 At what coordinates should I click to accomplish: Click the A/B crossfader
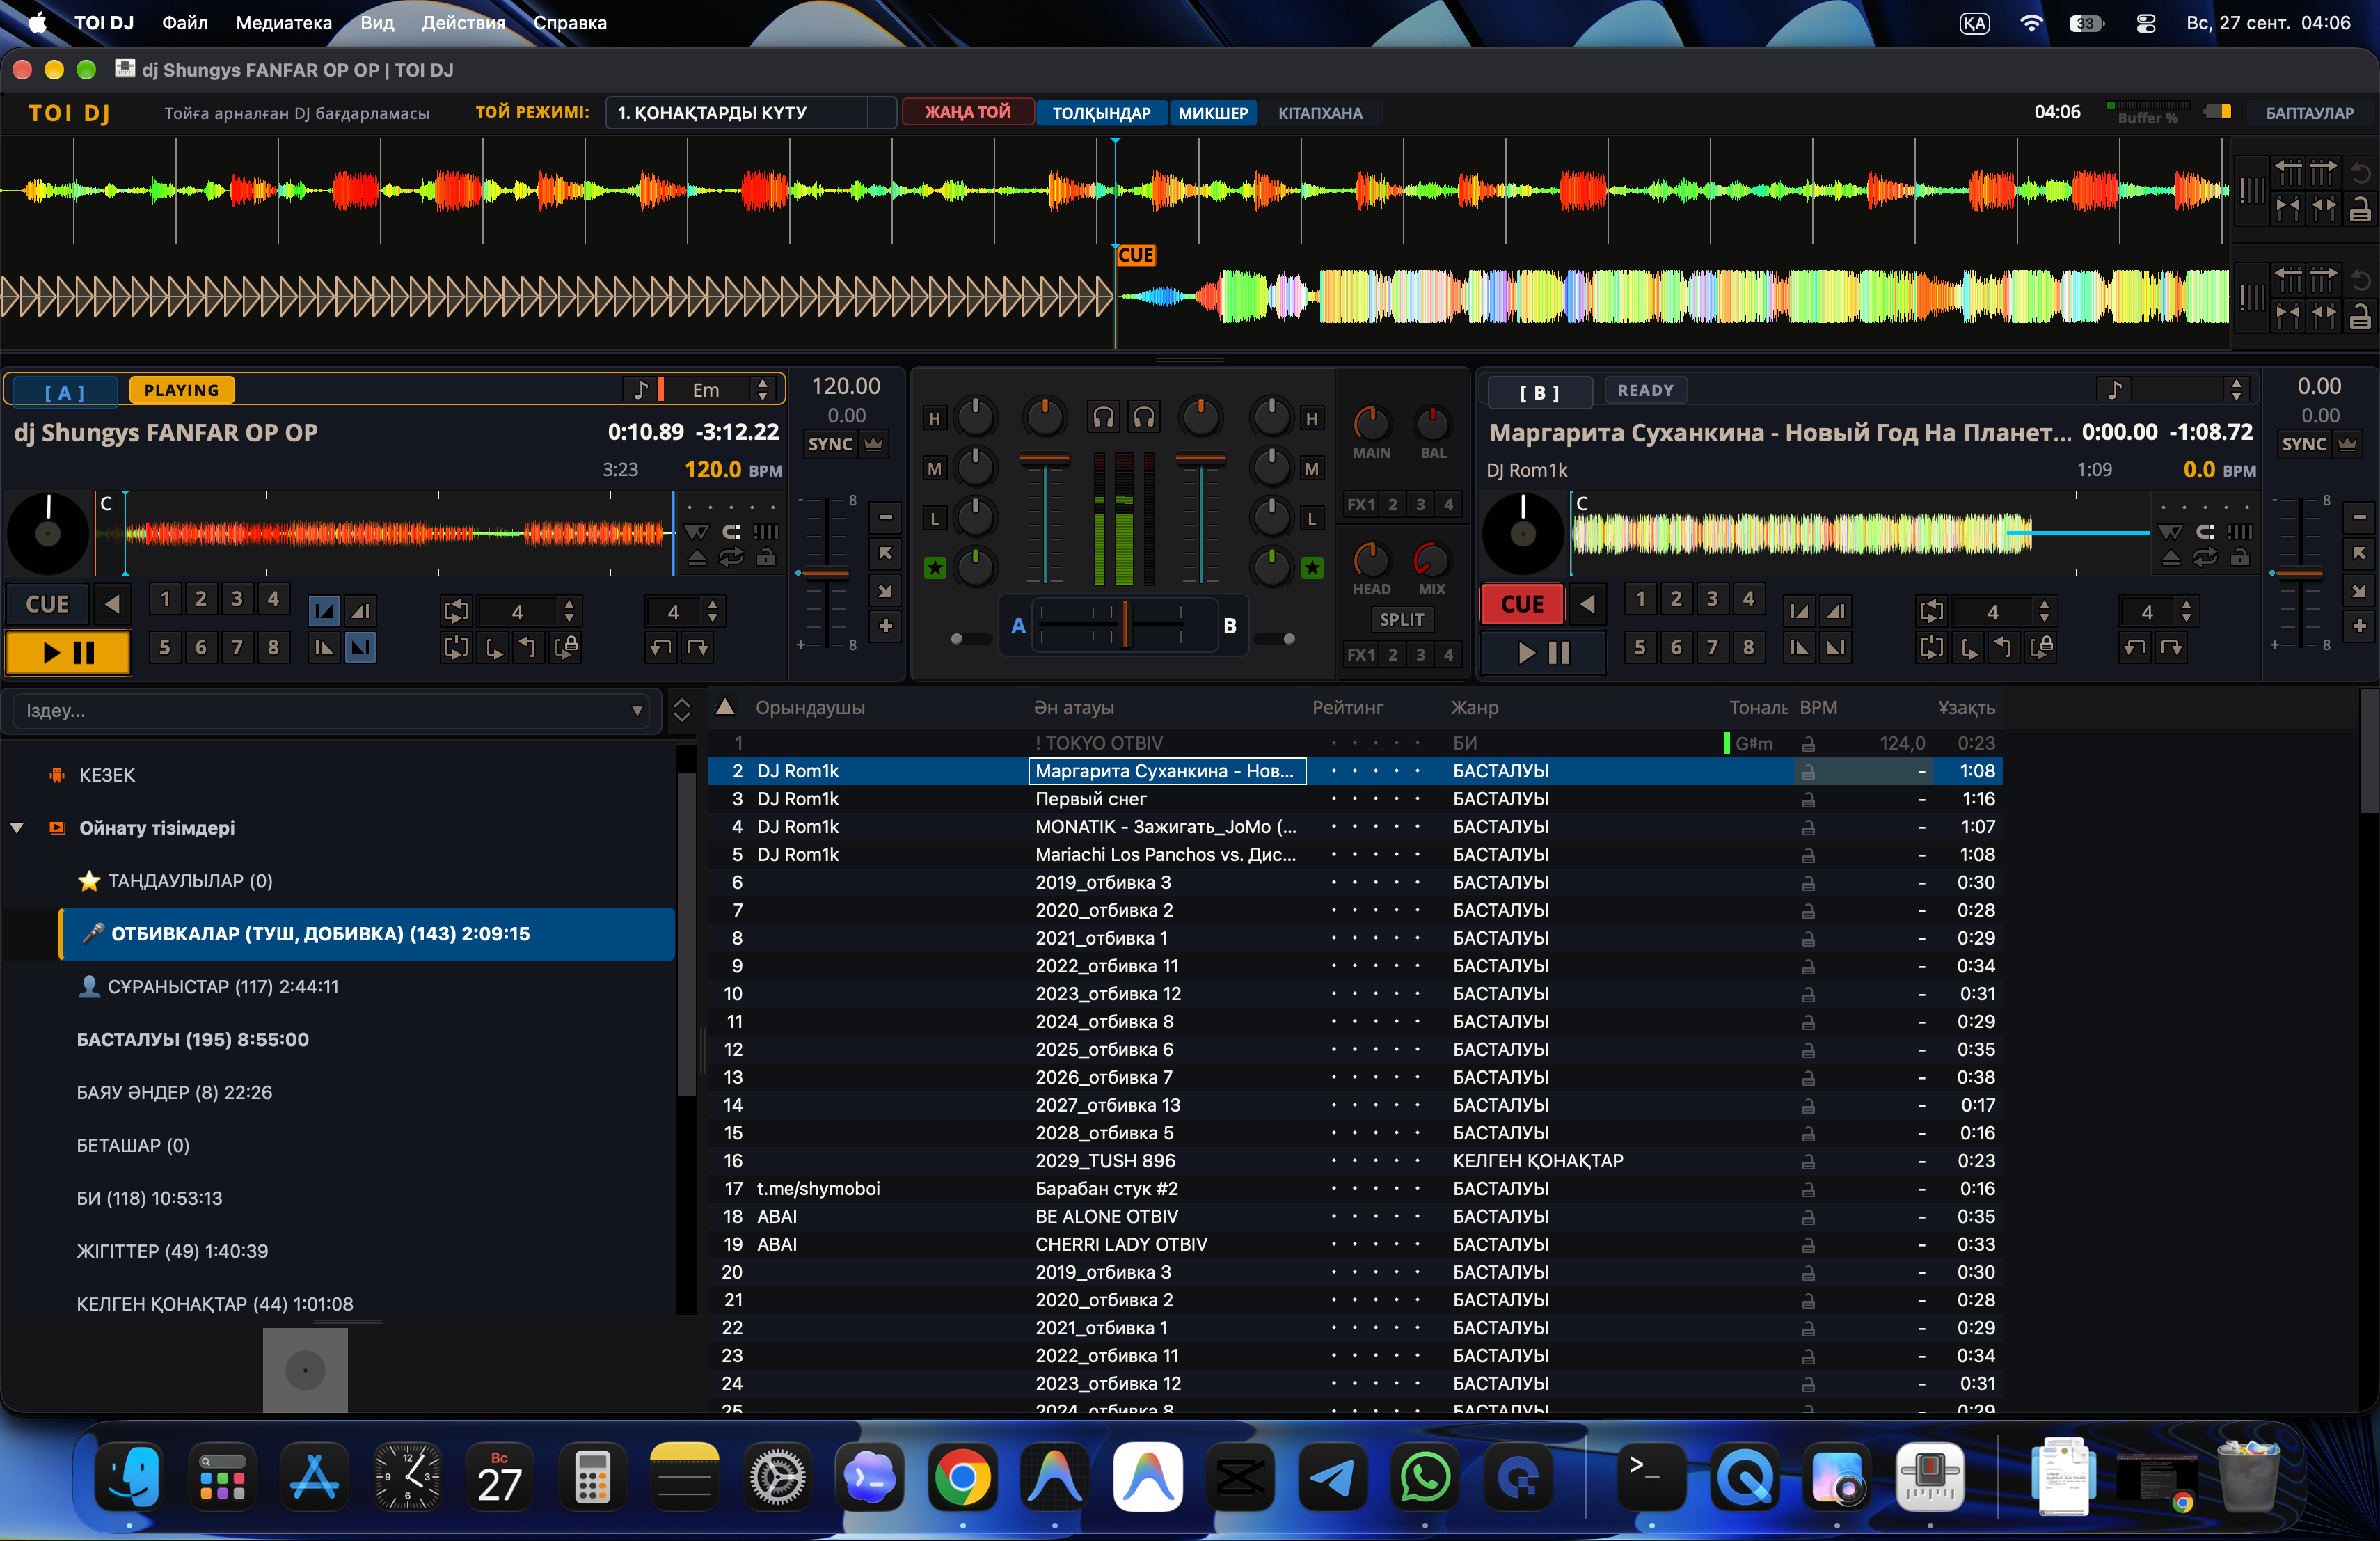(1125, 625)
